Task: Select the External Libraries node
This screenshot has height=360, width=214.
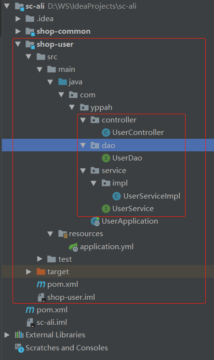Action: (x=55, y=335)
